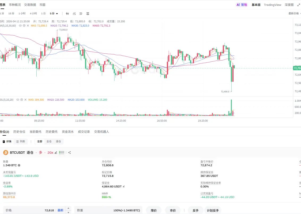Select the 15分 timeframe

click(x=11, y=14)
